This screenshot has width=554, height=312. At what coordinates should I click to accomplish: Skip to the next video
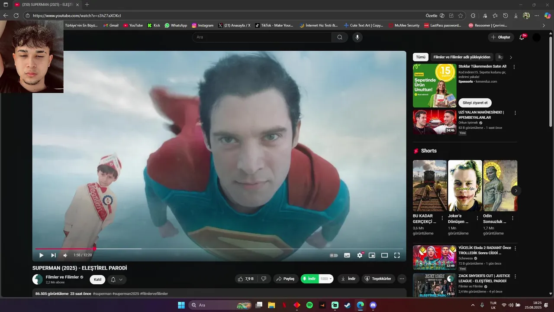click(53, 255)
